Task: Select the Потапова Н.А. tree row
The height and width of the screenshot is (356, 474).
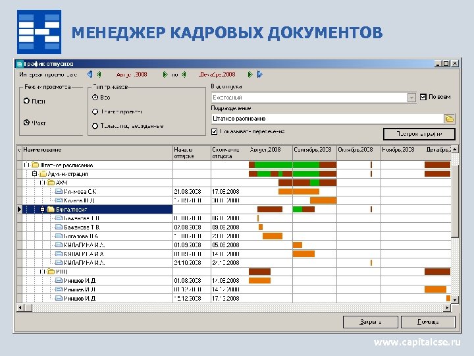Action: pos(97,236)
